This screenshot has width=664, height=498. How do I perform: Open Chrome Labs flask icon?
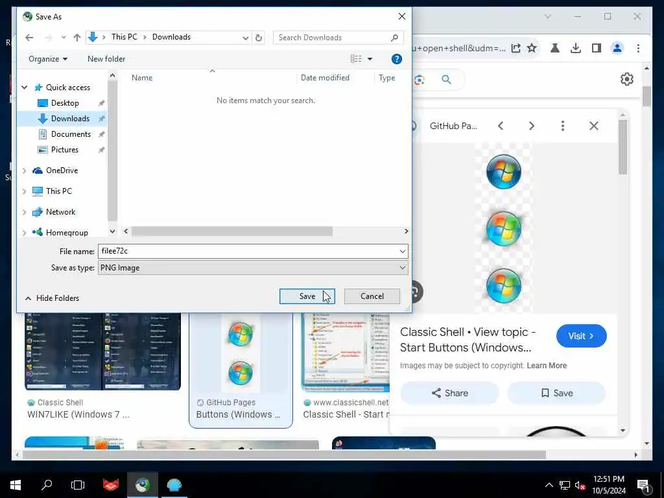point(555,48)
